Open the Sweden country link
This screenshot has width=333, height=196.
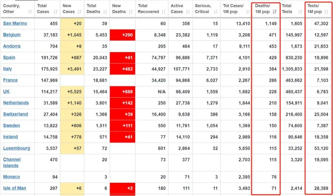point(11,125)
